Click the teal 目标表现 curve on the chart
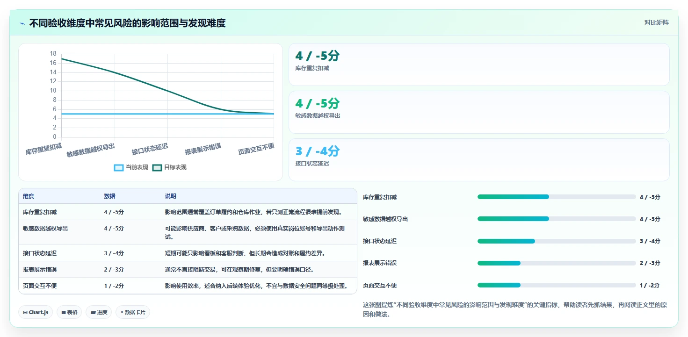 pyautogui.click(x=168, y=90)
